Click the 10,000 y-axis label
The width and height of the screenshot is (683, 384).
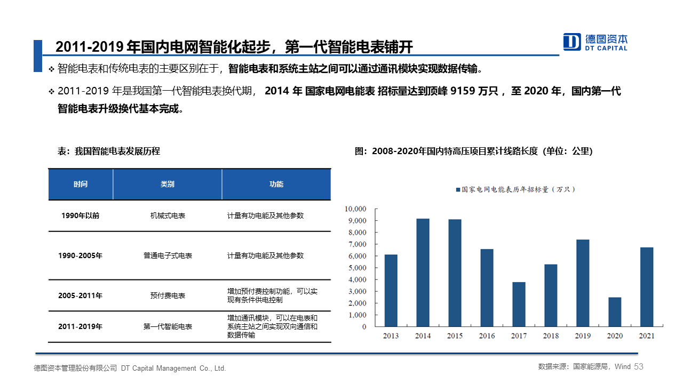(355, 209)
